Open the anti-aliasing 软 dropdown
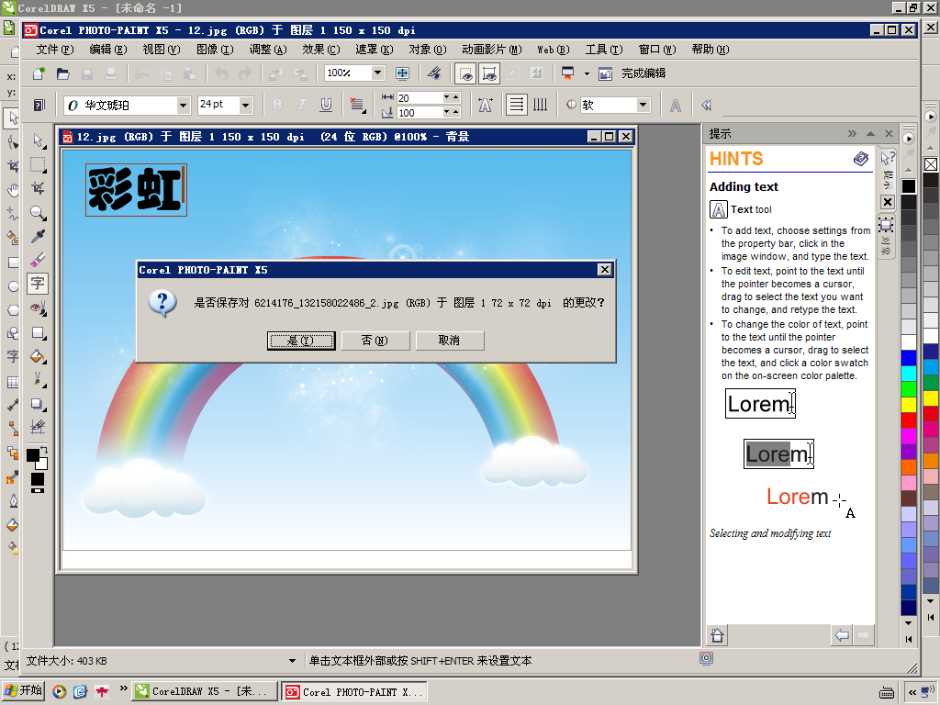Viewport: 940px width, 705px height. click(643, 105)
